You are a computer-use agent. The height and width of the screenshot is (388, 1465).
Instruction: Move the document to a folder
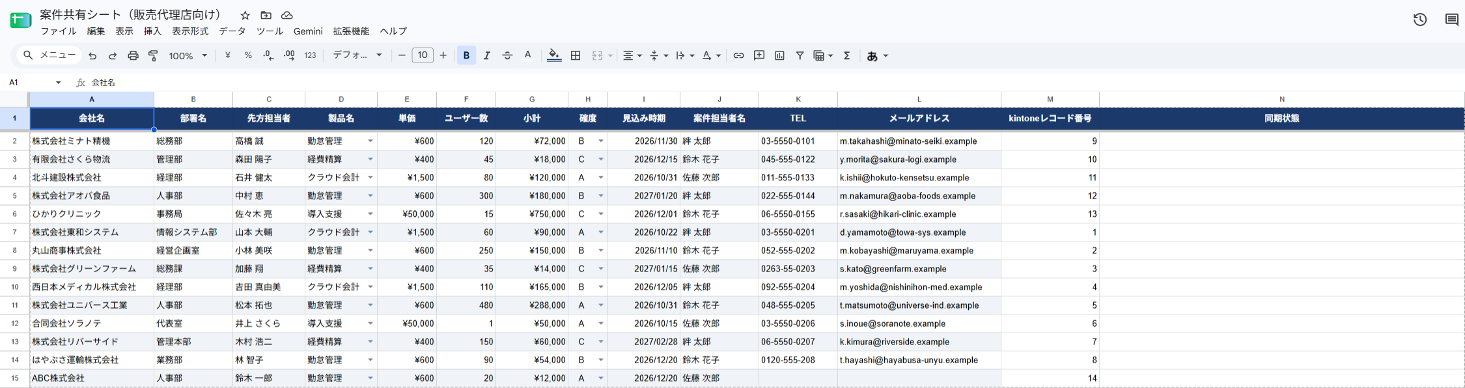[x=266, y=15]
